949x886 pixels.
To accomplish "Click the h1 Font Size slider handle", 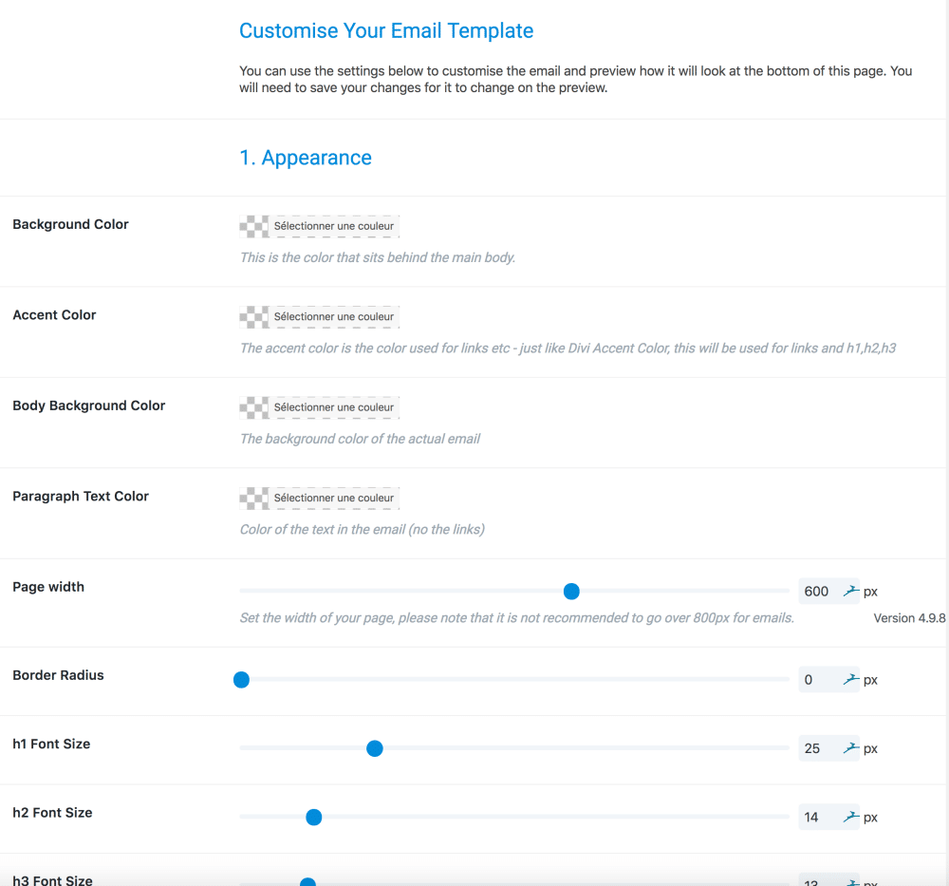I will pyautogui.click(x=375, y=748).
